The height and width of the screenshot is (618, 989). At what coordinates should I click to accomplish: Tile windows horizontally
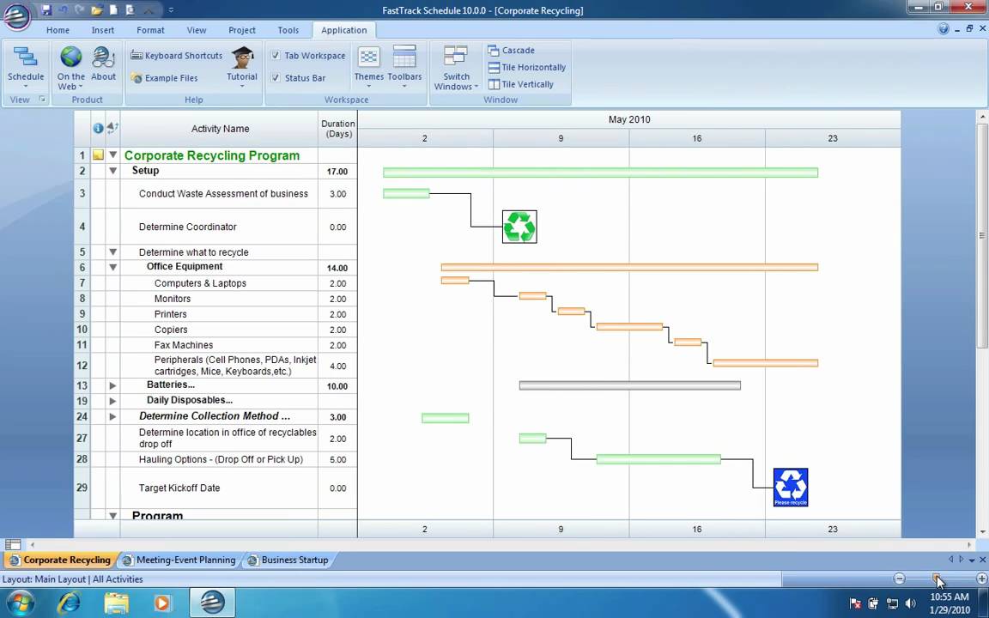[527, 67]
